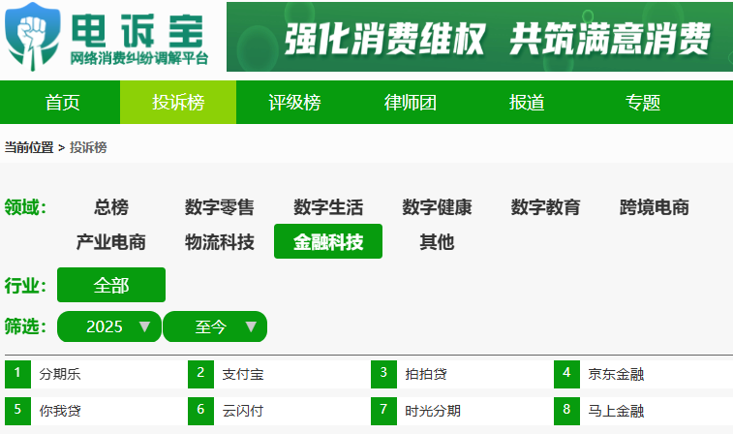Click the rank 5 number badge
The height and width of the screenshot is (434, 733).
17,411
